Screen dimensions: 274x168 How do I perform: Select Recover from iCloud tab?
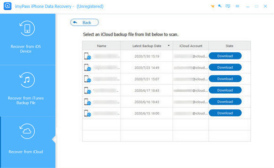[28, 142]
